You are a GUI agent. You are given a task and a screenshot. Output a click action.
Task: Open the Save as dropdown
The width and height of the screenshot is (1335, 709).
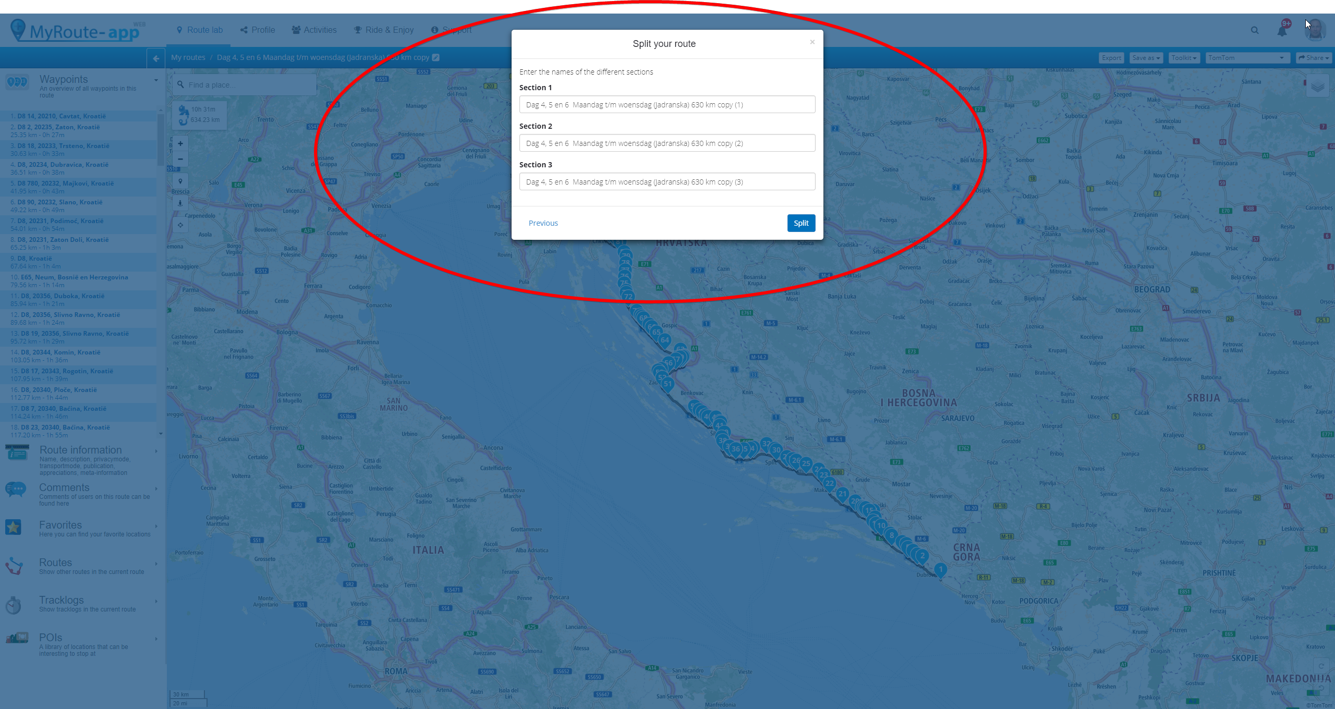pyautogui.click(x=1146, y=58)
